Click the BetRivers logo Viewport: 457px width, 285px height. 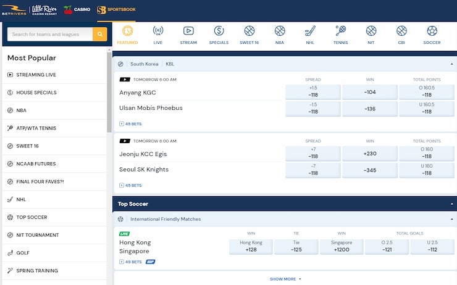pyautogui.click(x=14, y=9)
